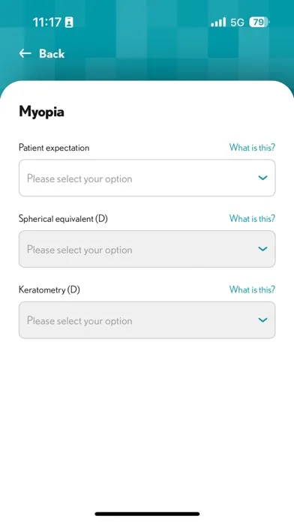Tap the Patient expectation field label
The height and width of the screenshot is (522, 294).
(54, 148)
